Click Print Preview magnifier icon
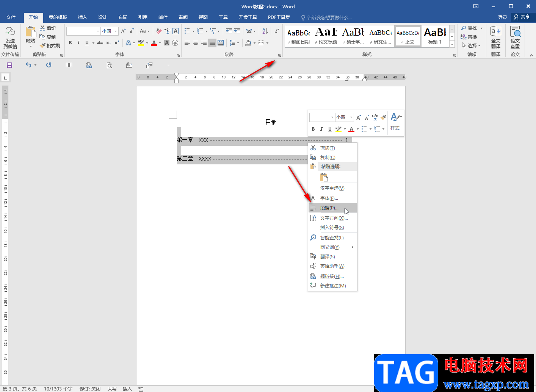Viewport: 536px width, 392px height. tap(109, 65)
